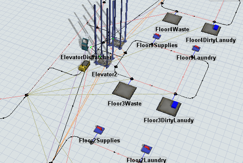This screenshot has width=243, height=163.
Task: Click the Floor3Waste text label
Action: 125,103
